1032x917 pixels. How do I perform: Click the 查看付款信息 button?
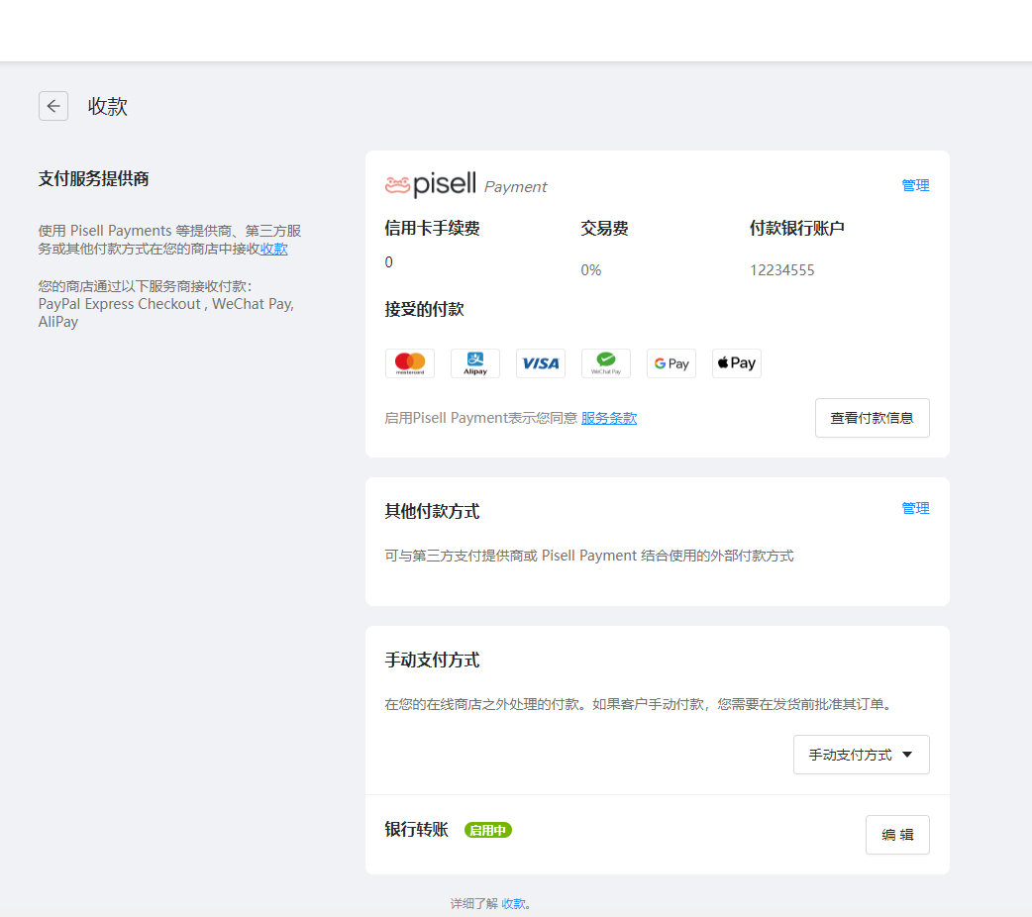[x=873, y=418]
